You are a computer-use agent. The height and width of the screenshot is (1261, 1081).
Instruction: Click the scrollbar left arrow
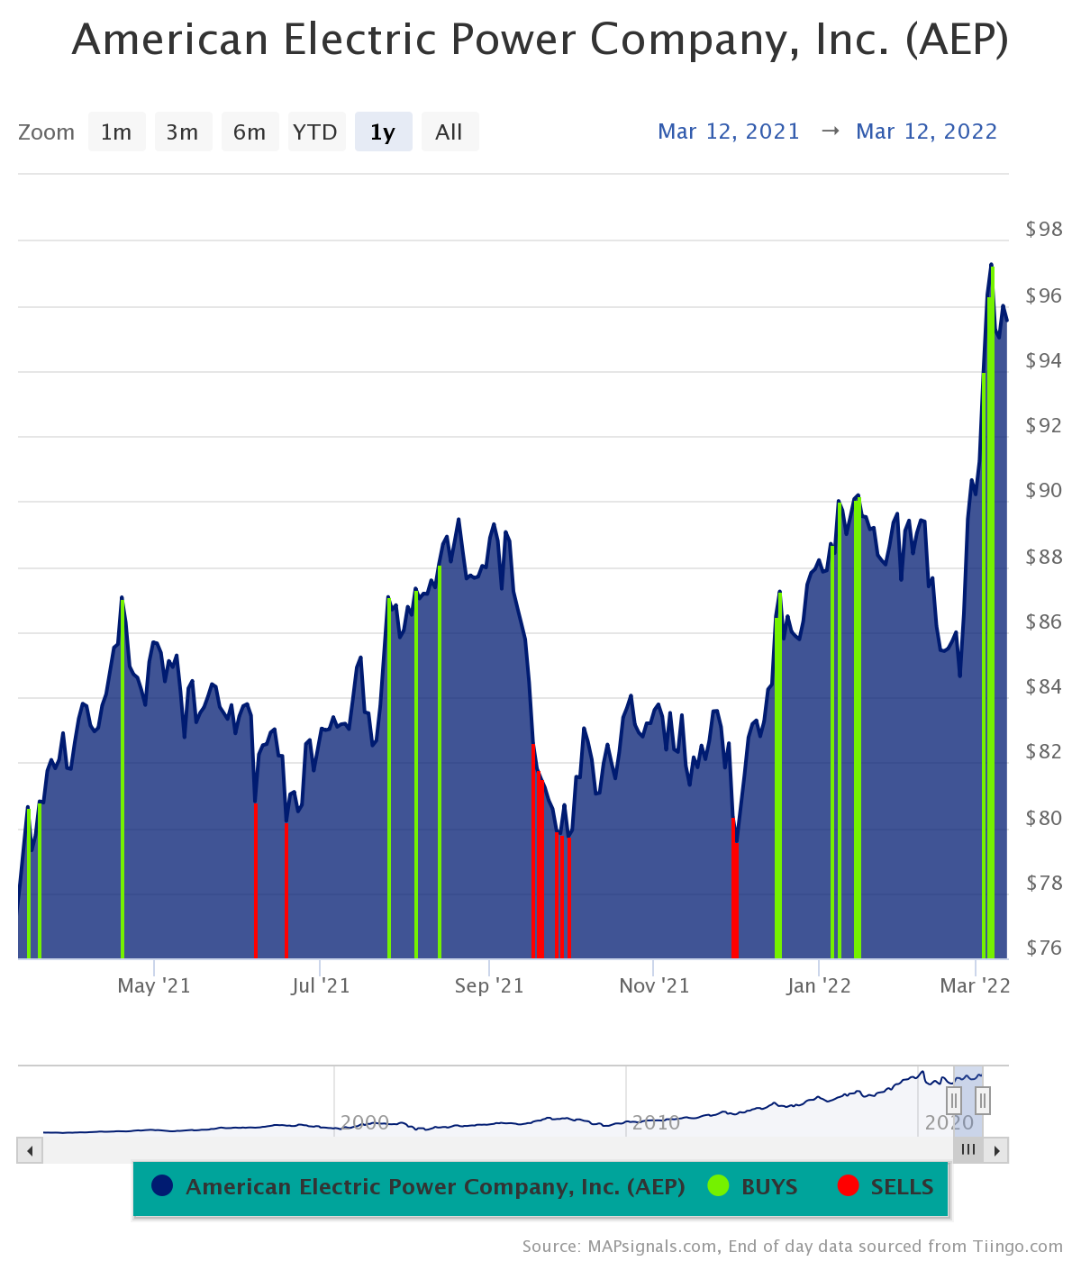pos(30,1150)
